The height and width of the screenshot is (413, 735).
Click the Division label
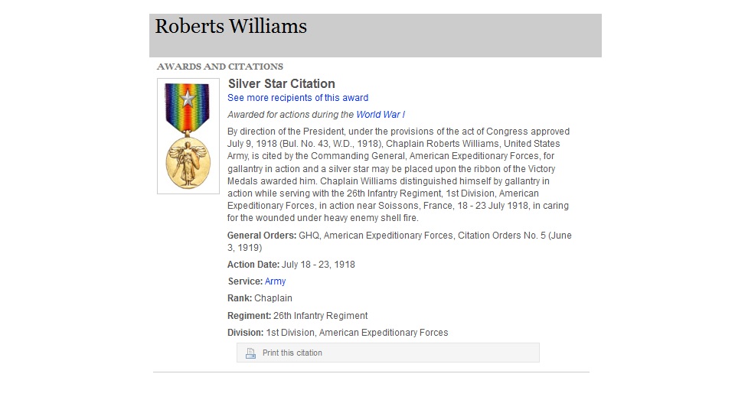[x=245, y=333]
